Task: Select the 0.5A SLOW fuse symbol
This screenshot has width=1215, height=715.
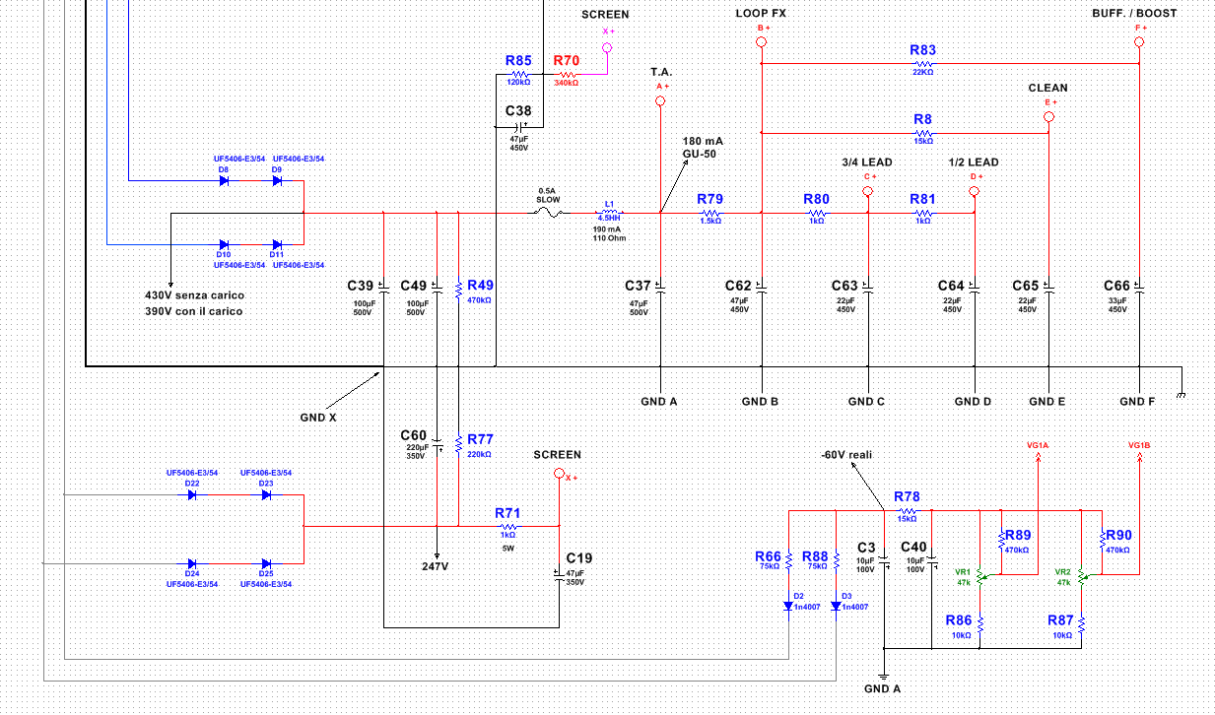Action: 550,213
